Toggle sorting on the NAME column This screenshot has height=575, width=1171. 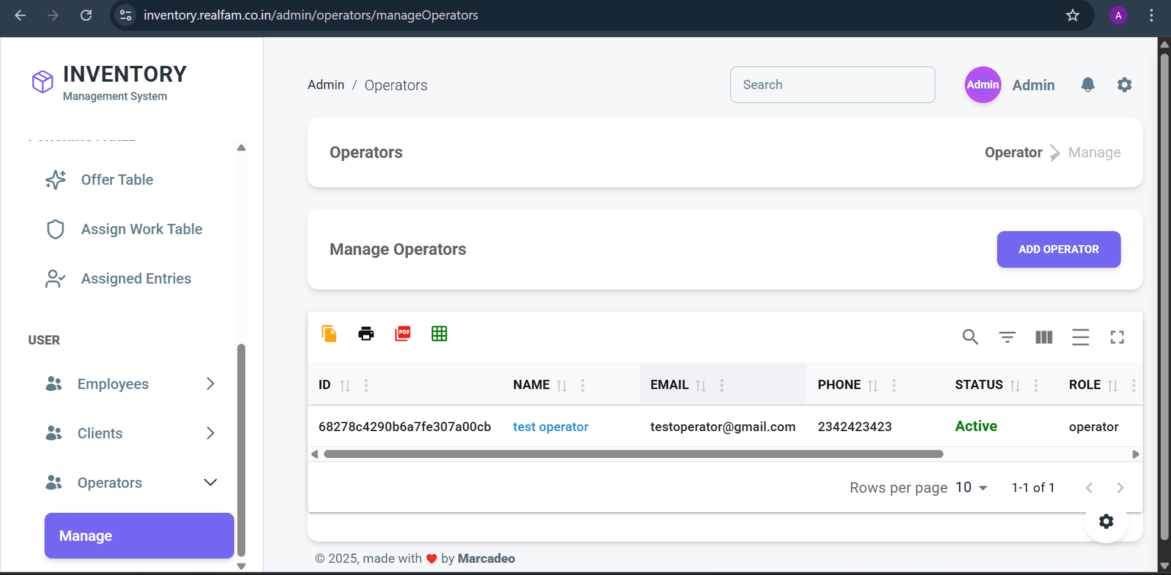pos(562,385)
